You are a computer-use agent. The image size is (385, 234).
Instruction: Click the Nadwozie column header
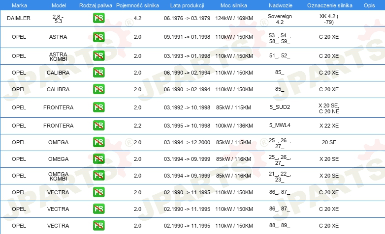click(281, 5)
